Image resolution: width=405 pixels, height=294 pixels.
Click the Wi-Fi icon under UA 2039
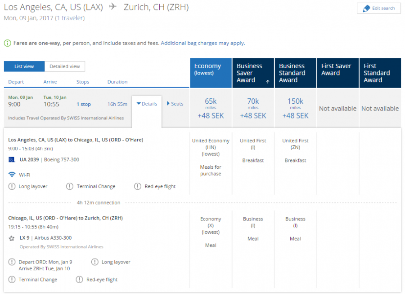tap(12, 175)
